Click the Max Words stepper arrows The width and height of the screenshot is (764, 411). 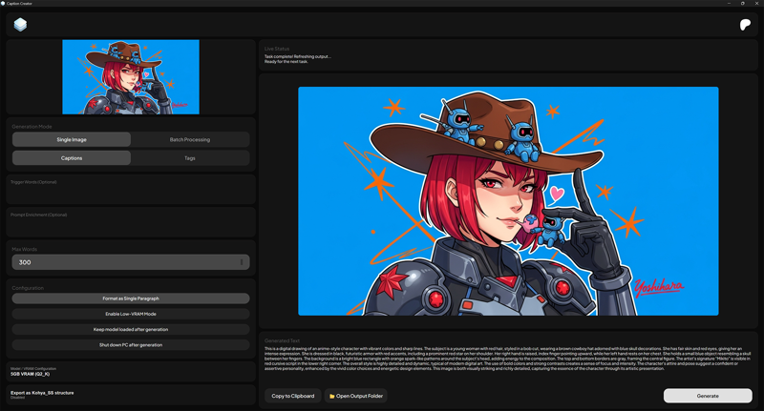coord(243,262)
